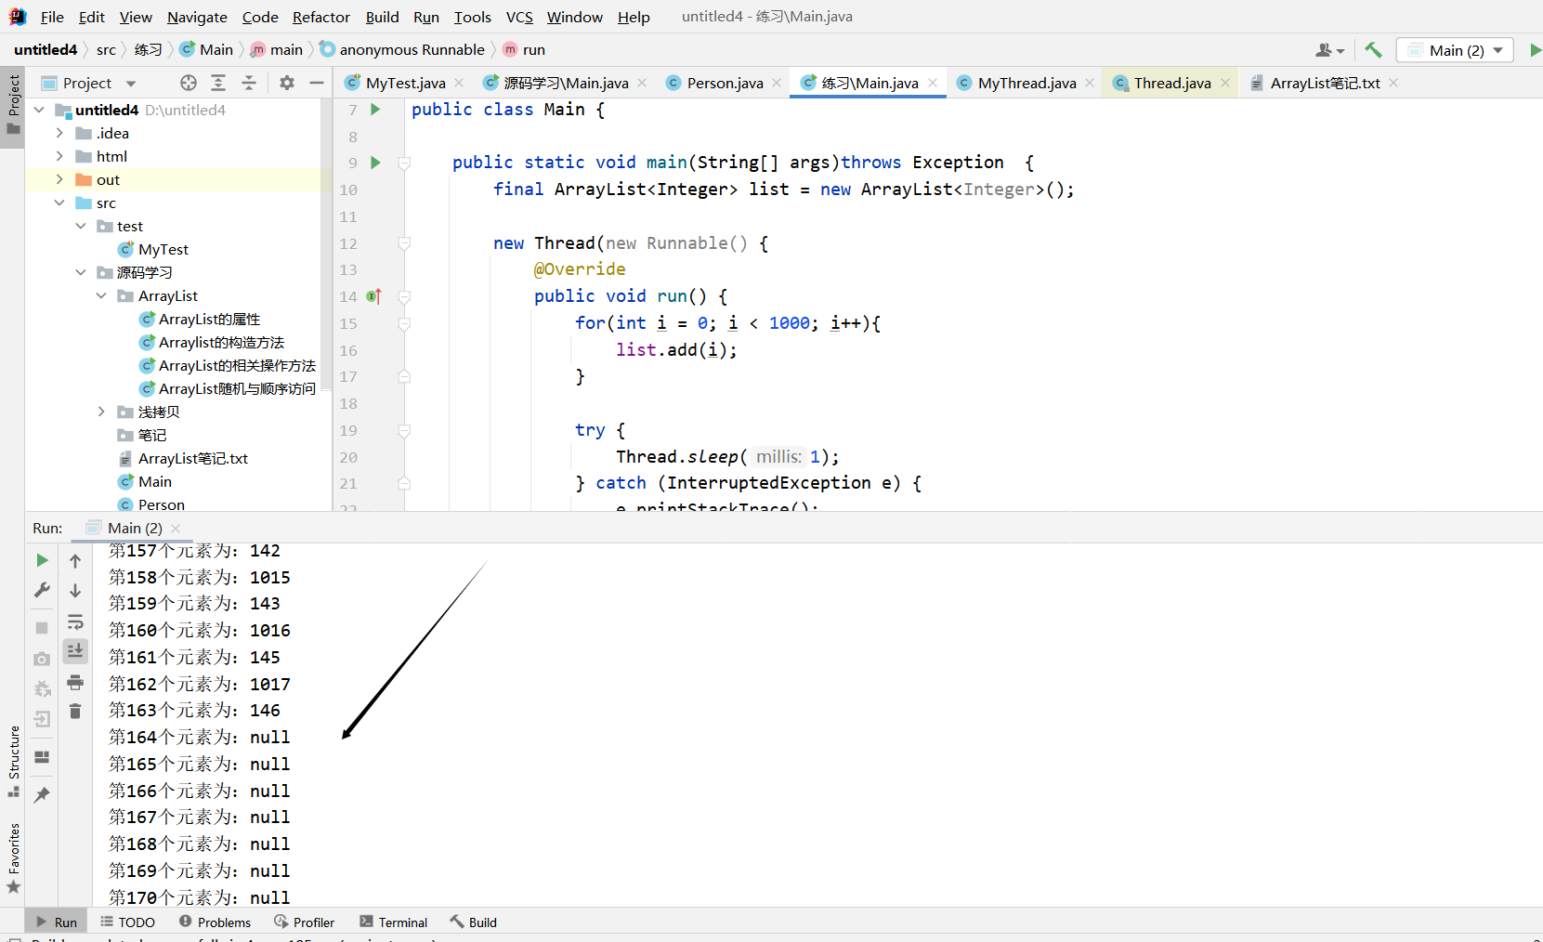Click run gutter arrow on line 7
Viewport: 1543px width, 942px height.
375,110
